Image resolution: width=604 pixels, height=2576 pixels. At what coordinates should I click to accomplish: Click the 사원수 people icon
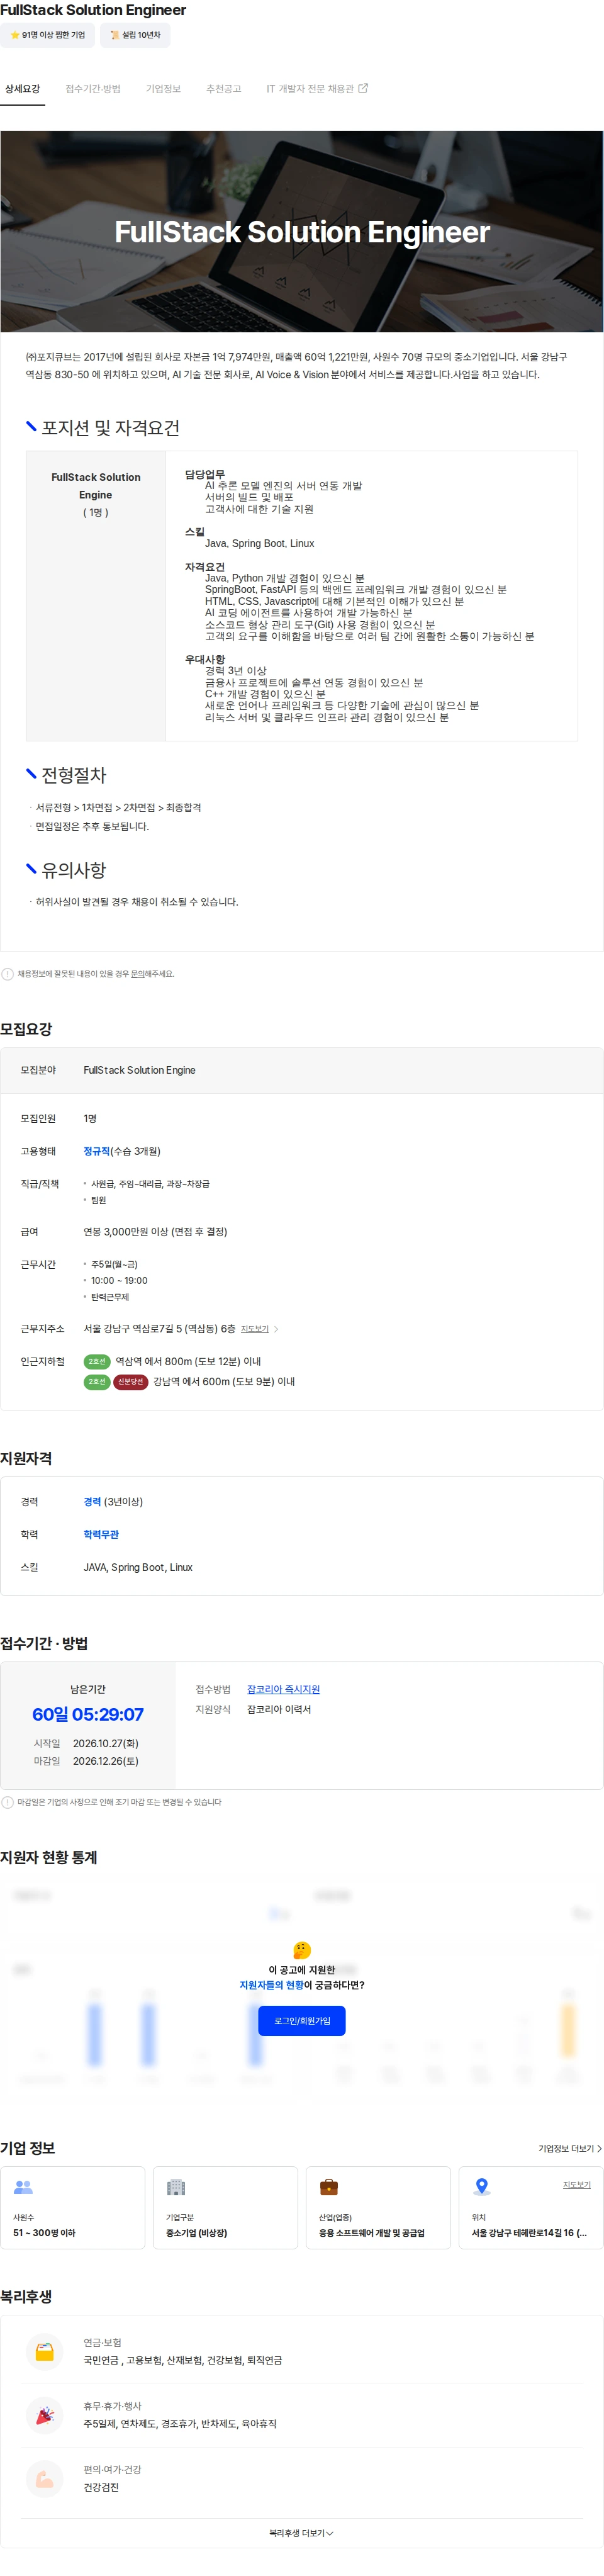(x=23, y=2187)
